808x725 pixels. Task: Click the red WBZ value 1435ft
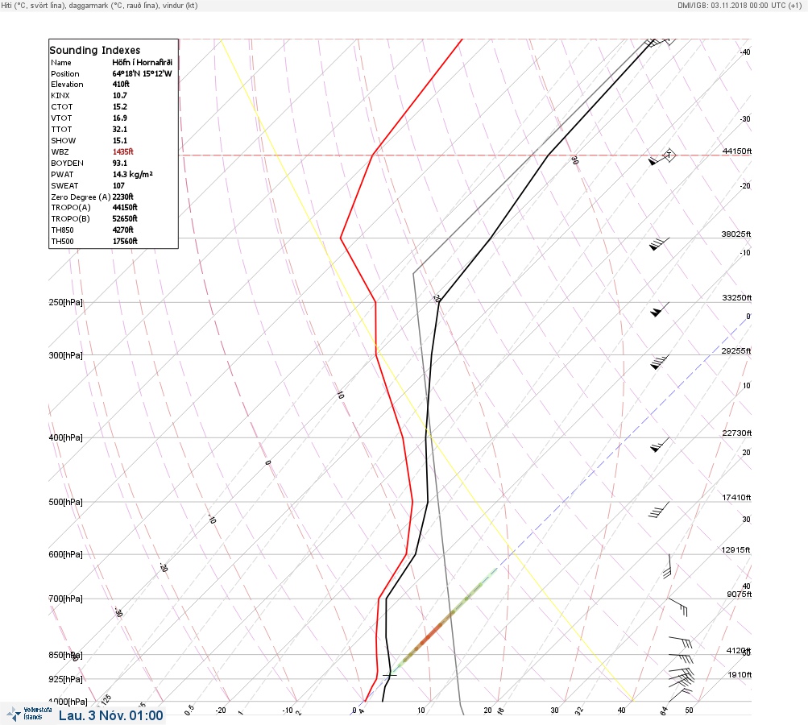tap(122, 151)
